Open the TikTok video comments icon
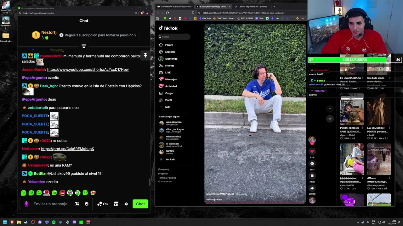The width and height of the screenshot is (403, 226). (x=312, y=164)
